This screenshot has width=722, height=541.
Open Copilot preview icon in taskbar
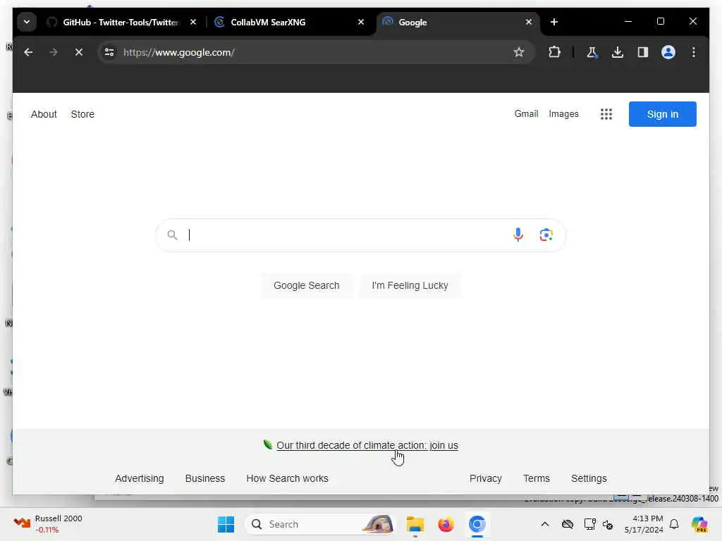coord(699,524)
